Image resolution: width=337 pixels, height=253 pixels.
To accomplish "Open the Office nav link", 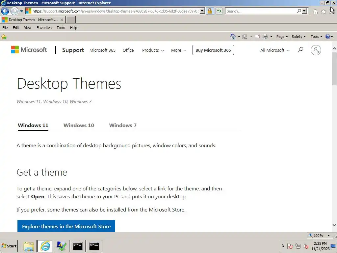I will coord(128,50).
